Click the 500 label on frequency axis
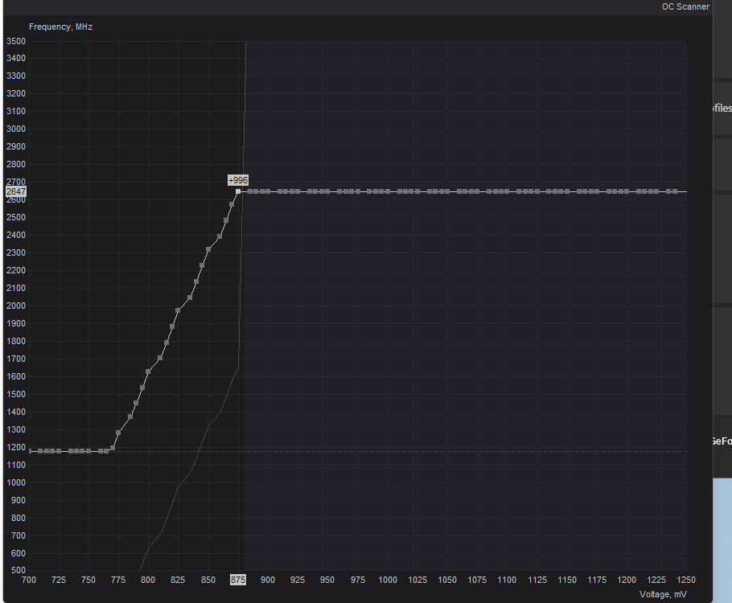732x603 pixels. 15,571
